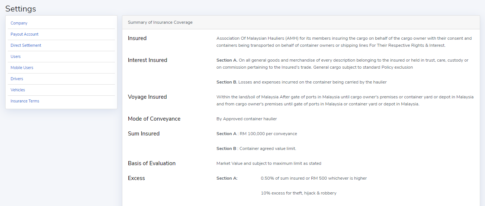Navigate to Mobile Users

(x=22, y=68)
